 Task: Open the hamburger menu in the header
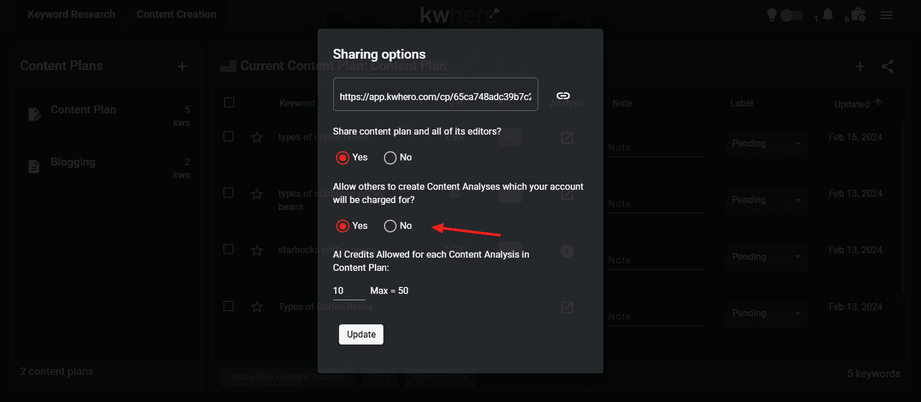point(886,16)
